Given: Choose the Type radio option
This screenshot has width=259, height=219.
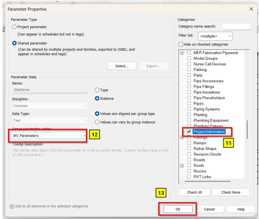Looking at the screenshot, I should coord(97,90).
